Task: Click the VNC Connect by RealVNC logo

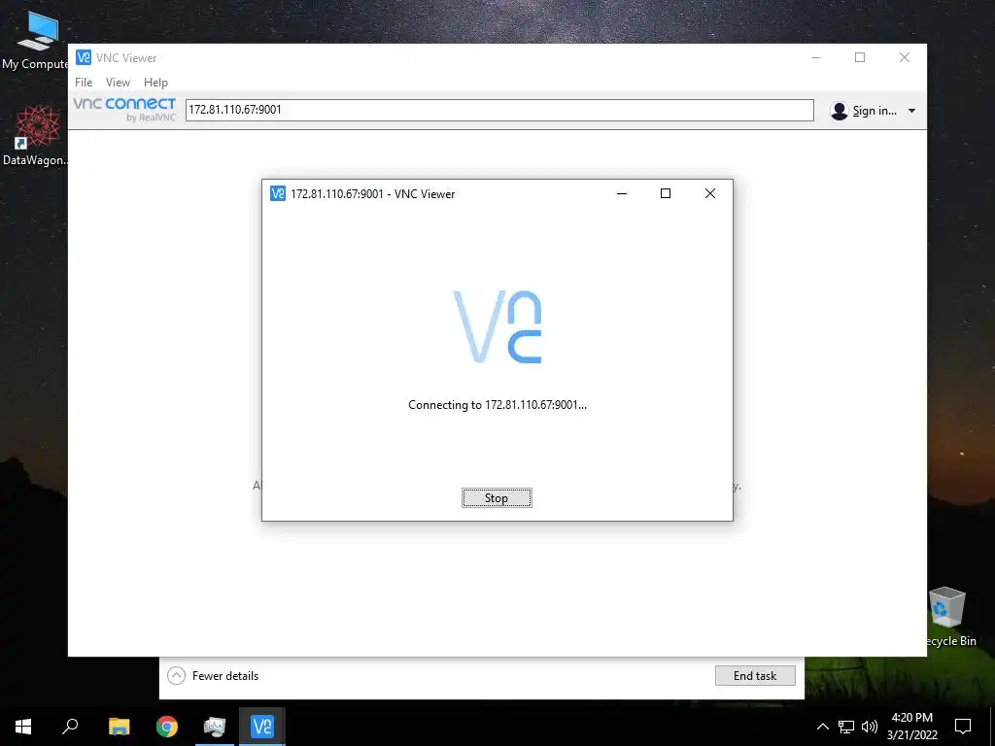Action: coord(124,109)
